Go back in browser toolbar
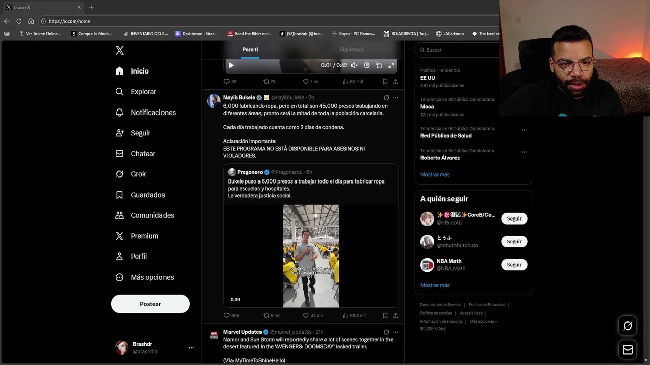Screen dimensions: 650x365 [x=7, y=21]
